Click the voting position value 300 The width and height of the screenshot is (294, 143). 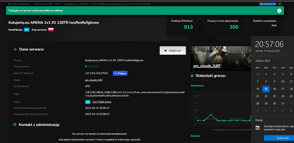click(234, 27)
